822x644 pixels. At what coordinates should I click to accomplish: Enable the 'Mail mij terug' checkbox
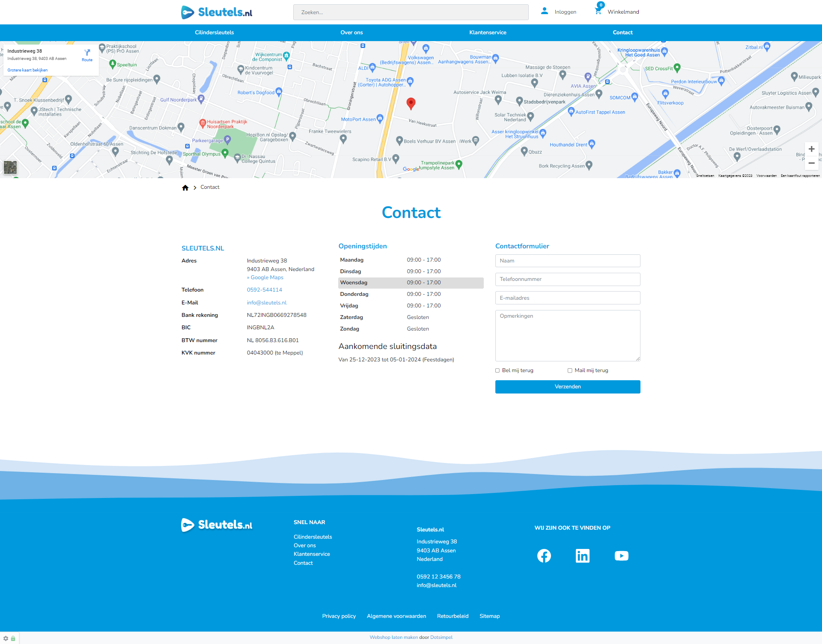point(570,370)
